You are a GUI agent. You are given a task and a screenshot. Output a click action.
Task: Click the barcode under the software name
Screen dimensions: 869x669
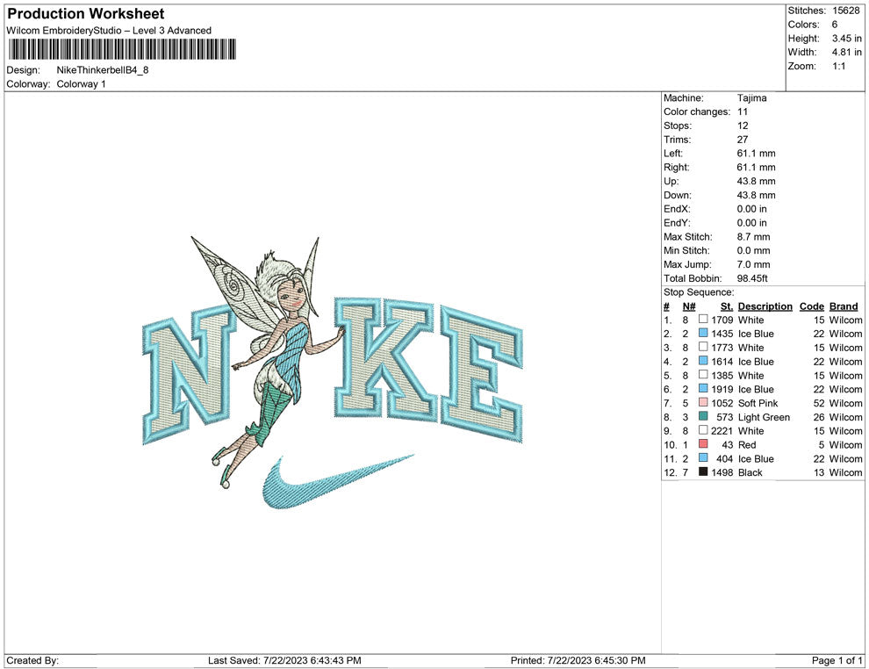pyautogui.click(x=122, y=49)
